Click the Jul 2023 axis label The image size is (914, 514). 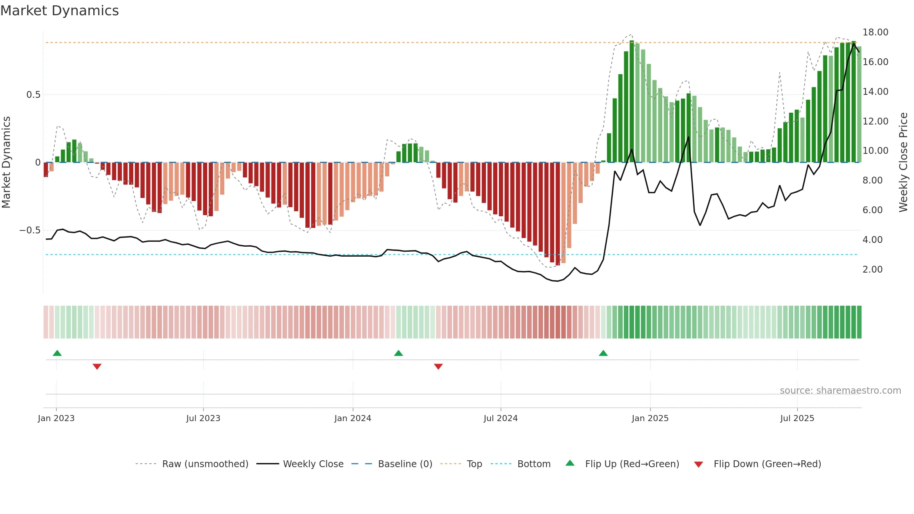coord(203,418)
